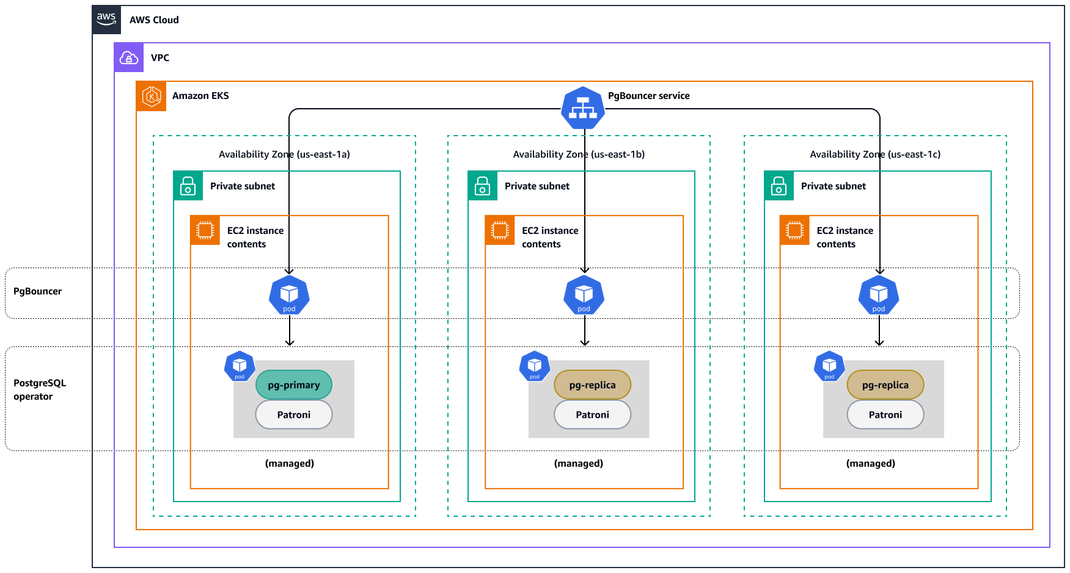Toggle visibility of the PgBouncer layer row
Viewport: 1070px width, 573px height.
coord(38,291)
